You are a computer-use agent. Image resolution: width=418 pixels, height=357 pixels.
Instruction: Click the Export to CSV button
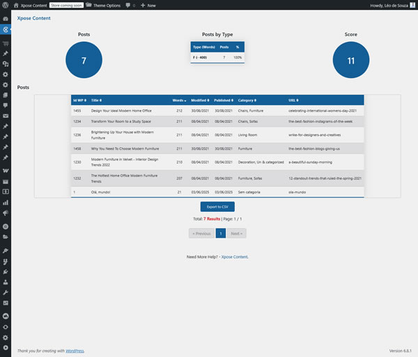[x=217, y=207]
